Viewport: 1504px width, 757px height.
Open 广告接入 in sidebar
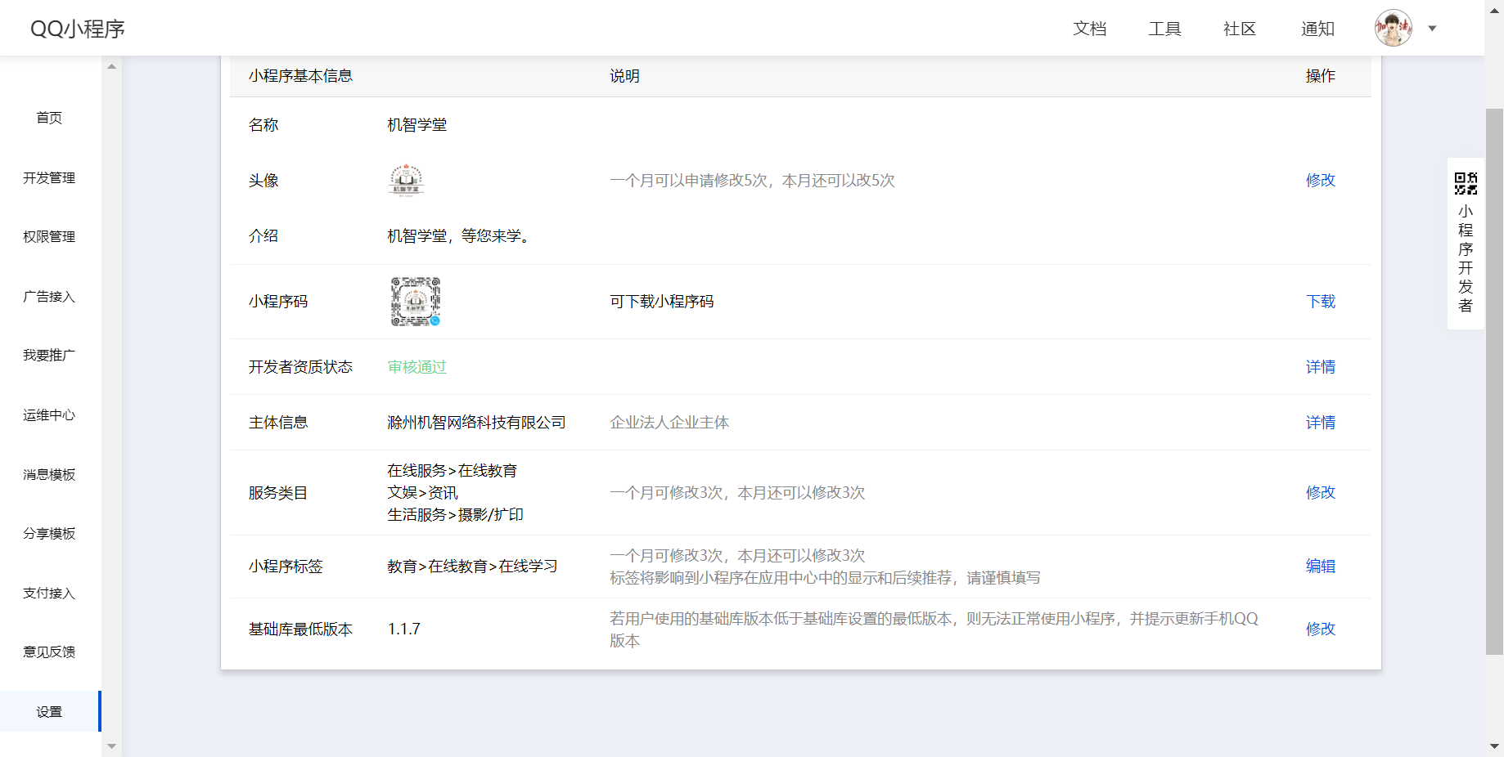[49, 296]
